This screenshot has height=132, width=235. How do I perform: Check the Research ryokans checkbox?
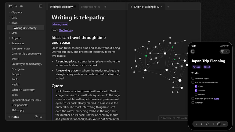193,98
